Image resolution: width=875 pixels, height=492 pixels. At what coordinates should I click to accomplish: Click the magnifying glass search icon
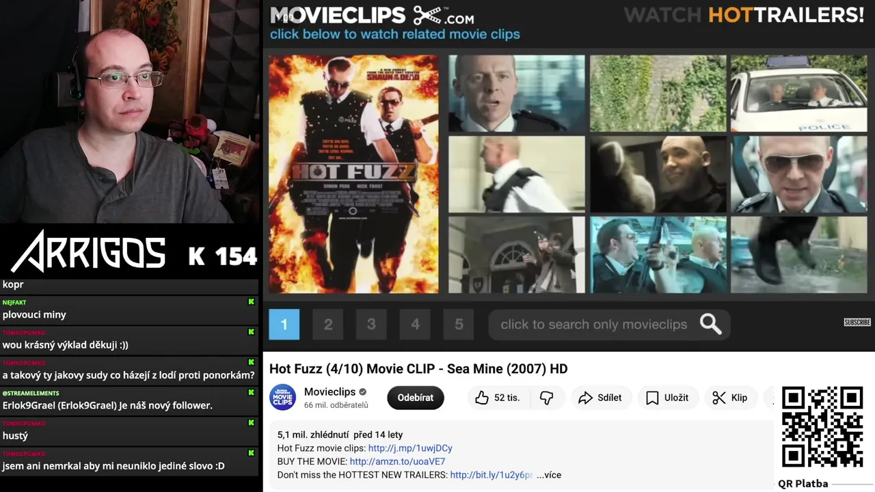711,324
